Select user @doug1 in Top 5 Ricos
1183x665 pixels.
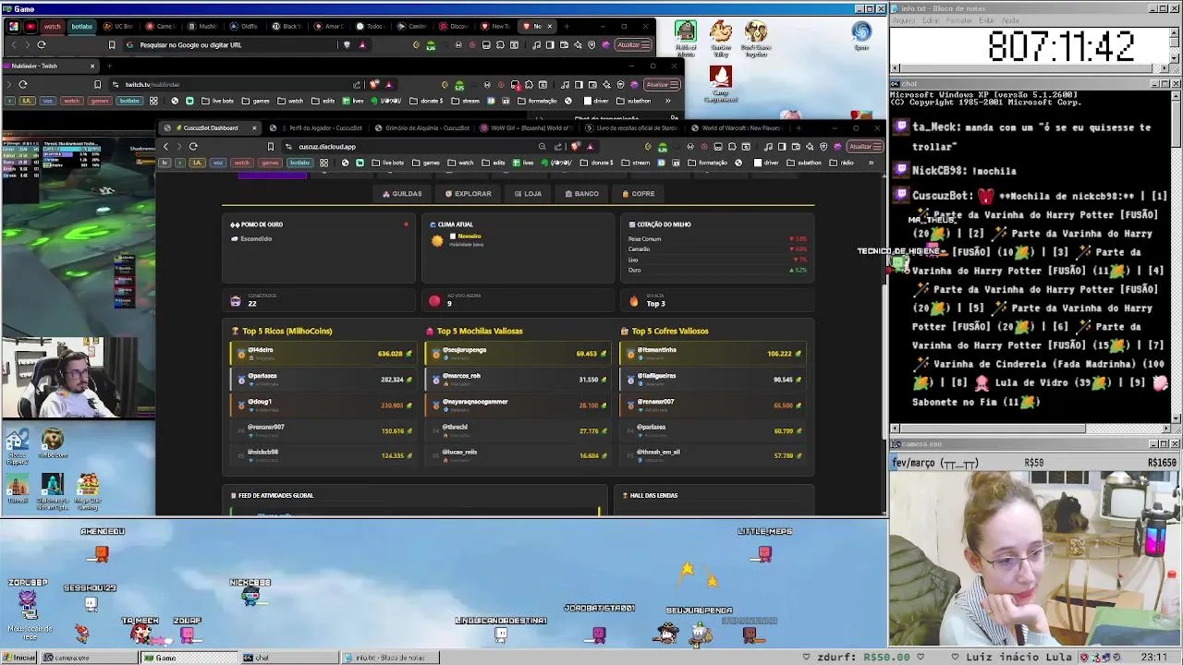323,405
